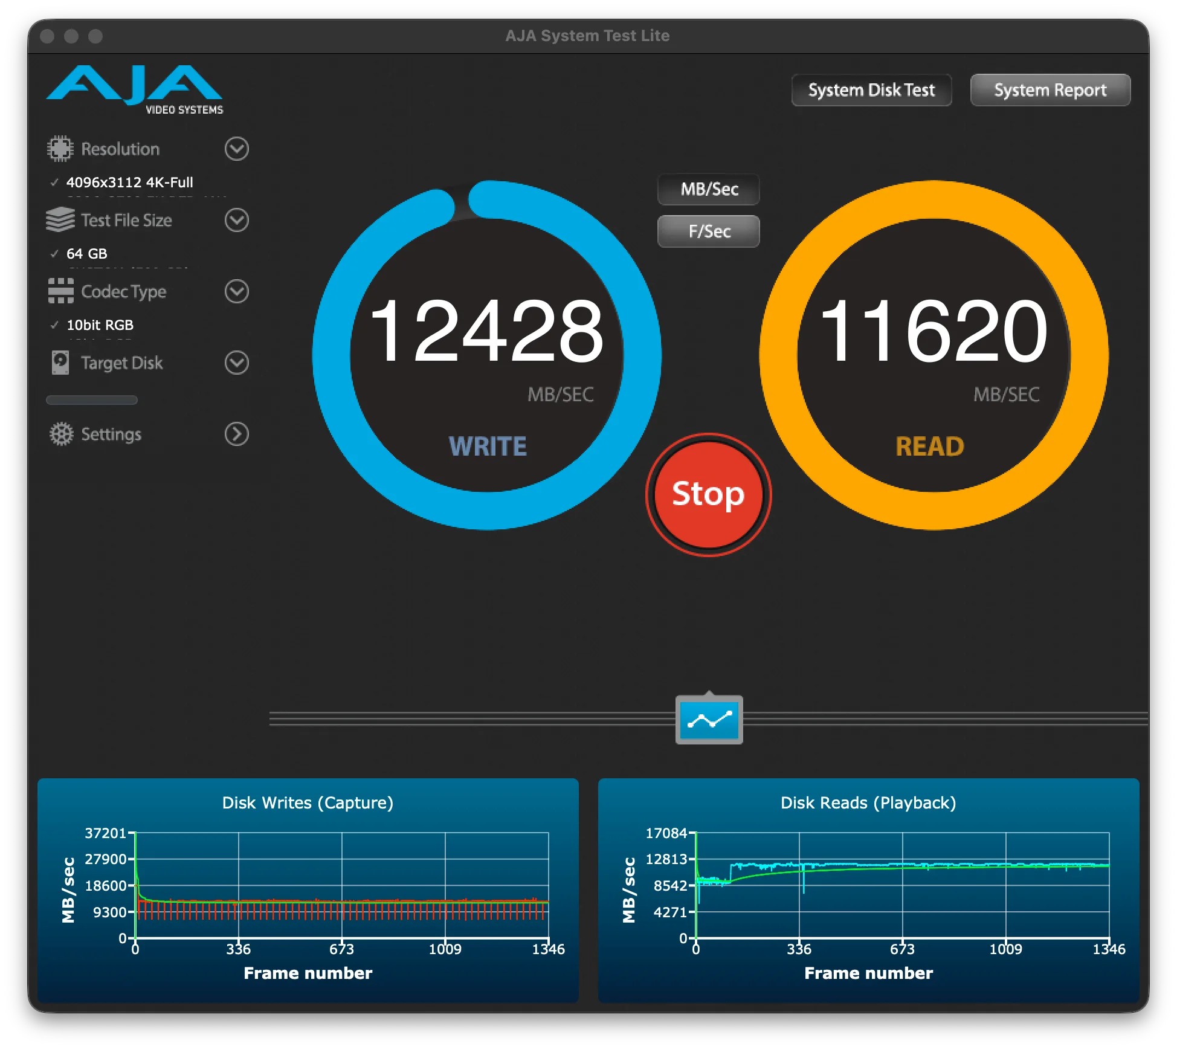Click the blue WRITE speed gauge
Image resolution: width=1177 pixels, height=1049 pixels.
coord(487,355)
